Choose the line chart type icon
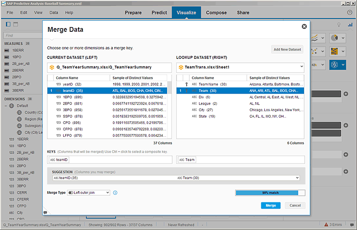The image size is (357, 230). tap(315, 38)
